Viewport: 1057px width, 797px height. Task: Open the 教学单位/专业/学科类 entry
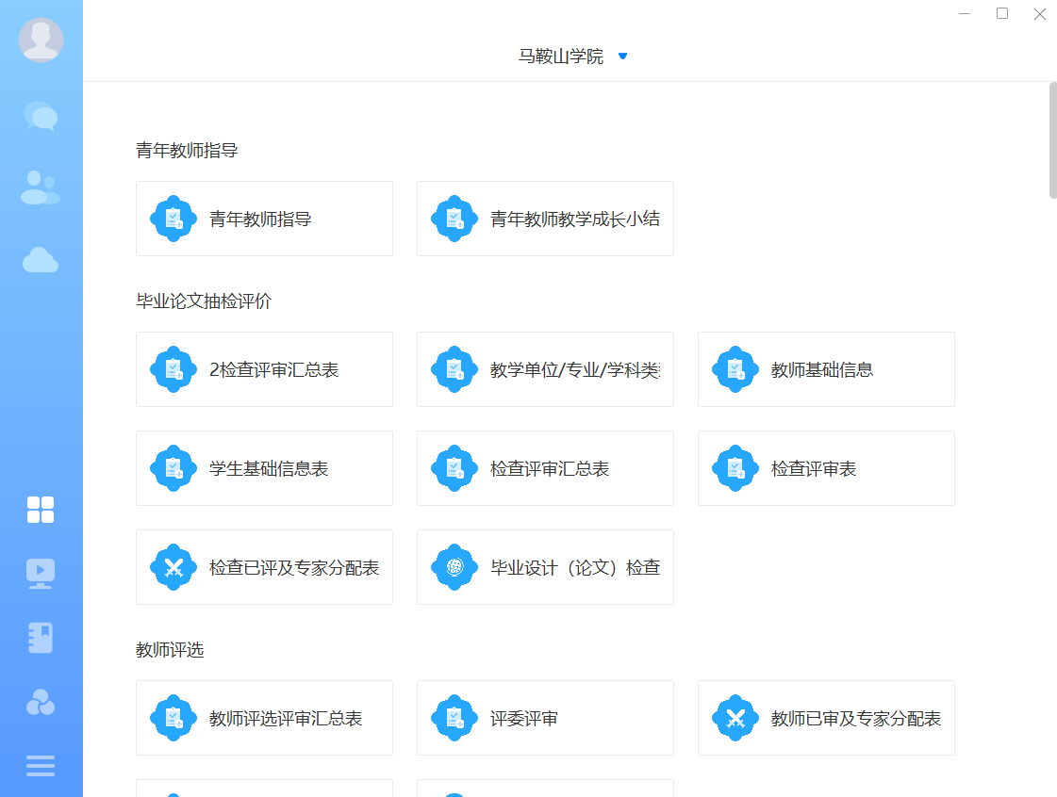[x=545, y=369]
